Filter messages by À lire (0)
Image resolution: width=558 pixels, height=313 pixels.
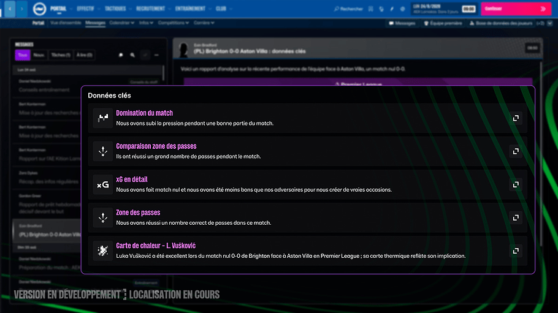tap(85, 55)
